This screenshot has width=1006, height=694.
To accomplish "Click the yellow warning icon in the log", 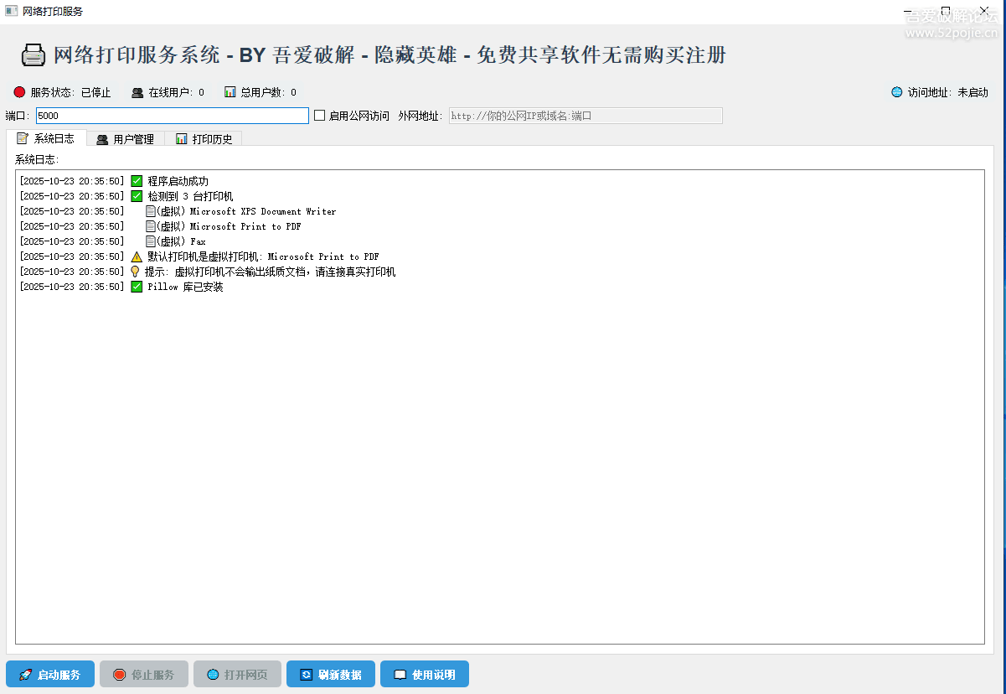I will [137, 256].
